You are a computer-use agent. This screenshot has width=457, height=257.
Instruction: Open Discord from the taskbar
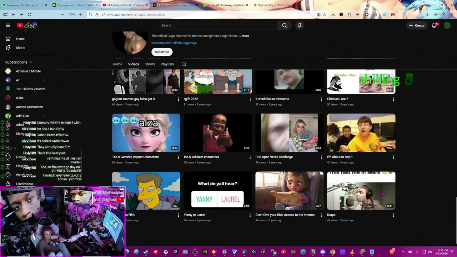pos(323,252)
